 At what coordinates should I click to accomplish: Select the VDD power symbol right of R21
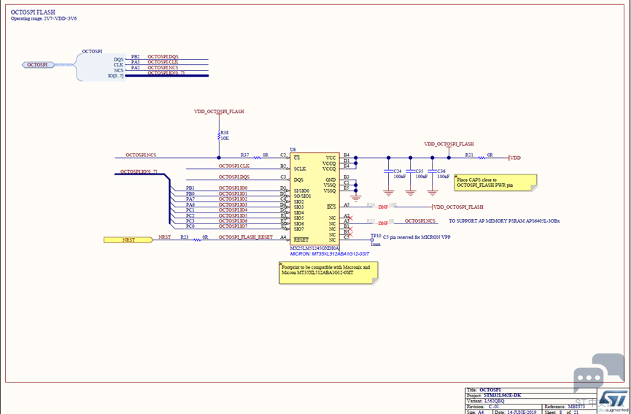coord(515,158)
